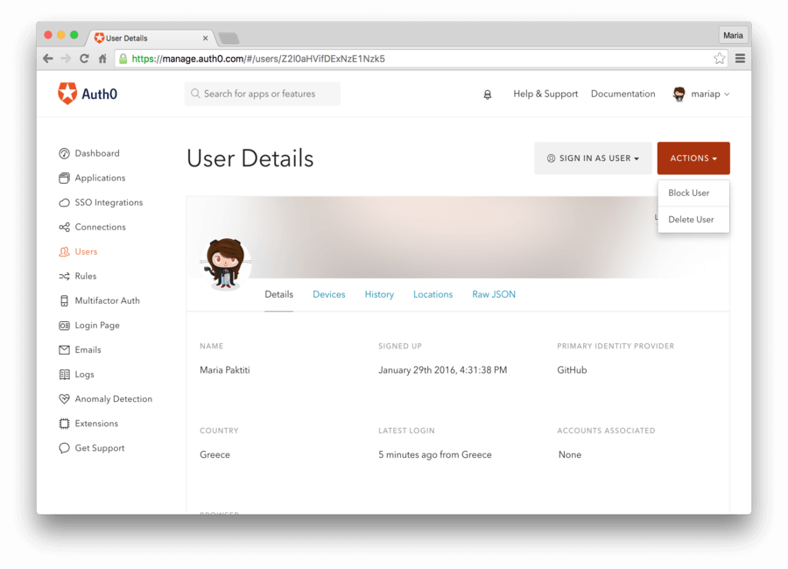Click latest login 5 minutes ago text
788x569 pixels.
[x=435, y=454]
